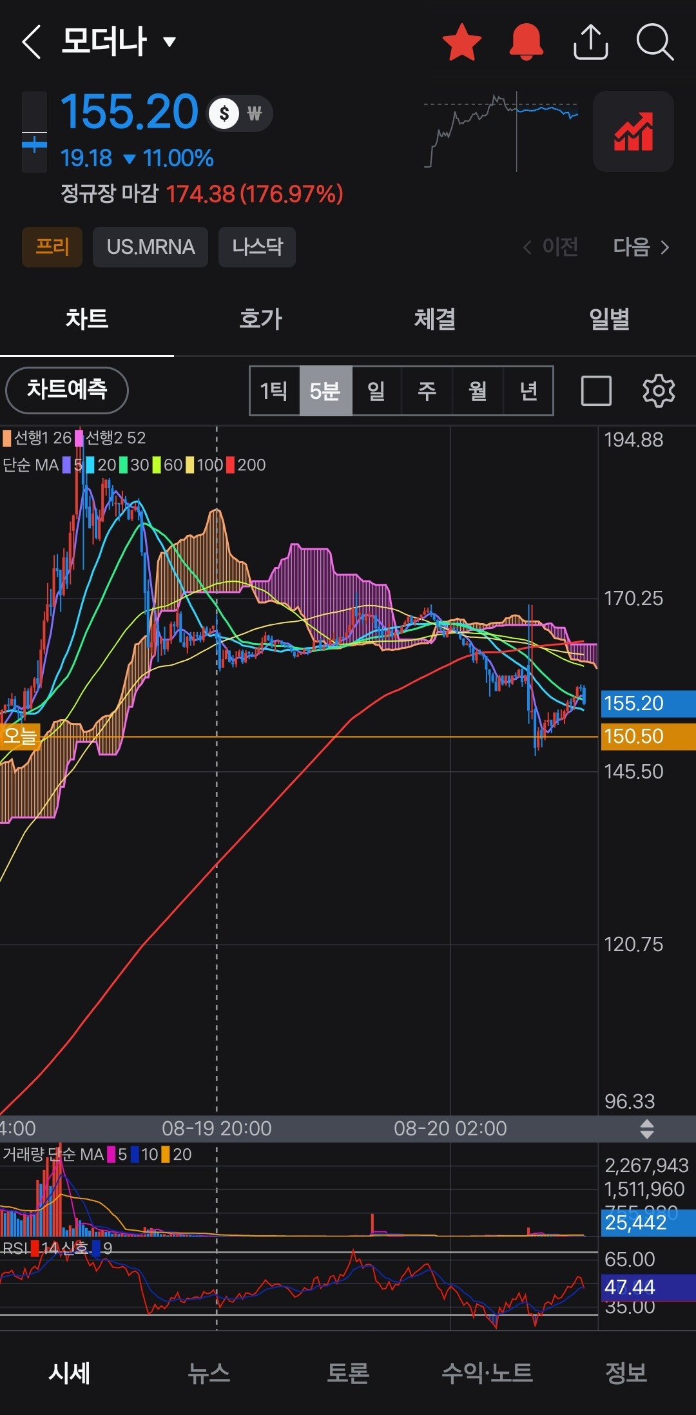This screenshot has height=1415, width=696.
Task: Open chart settings gear icon
Action: pos(659,390)
